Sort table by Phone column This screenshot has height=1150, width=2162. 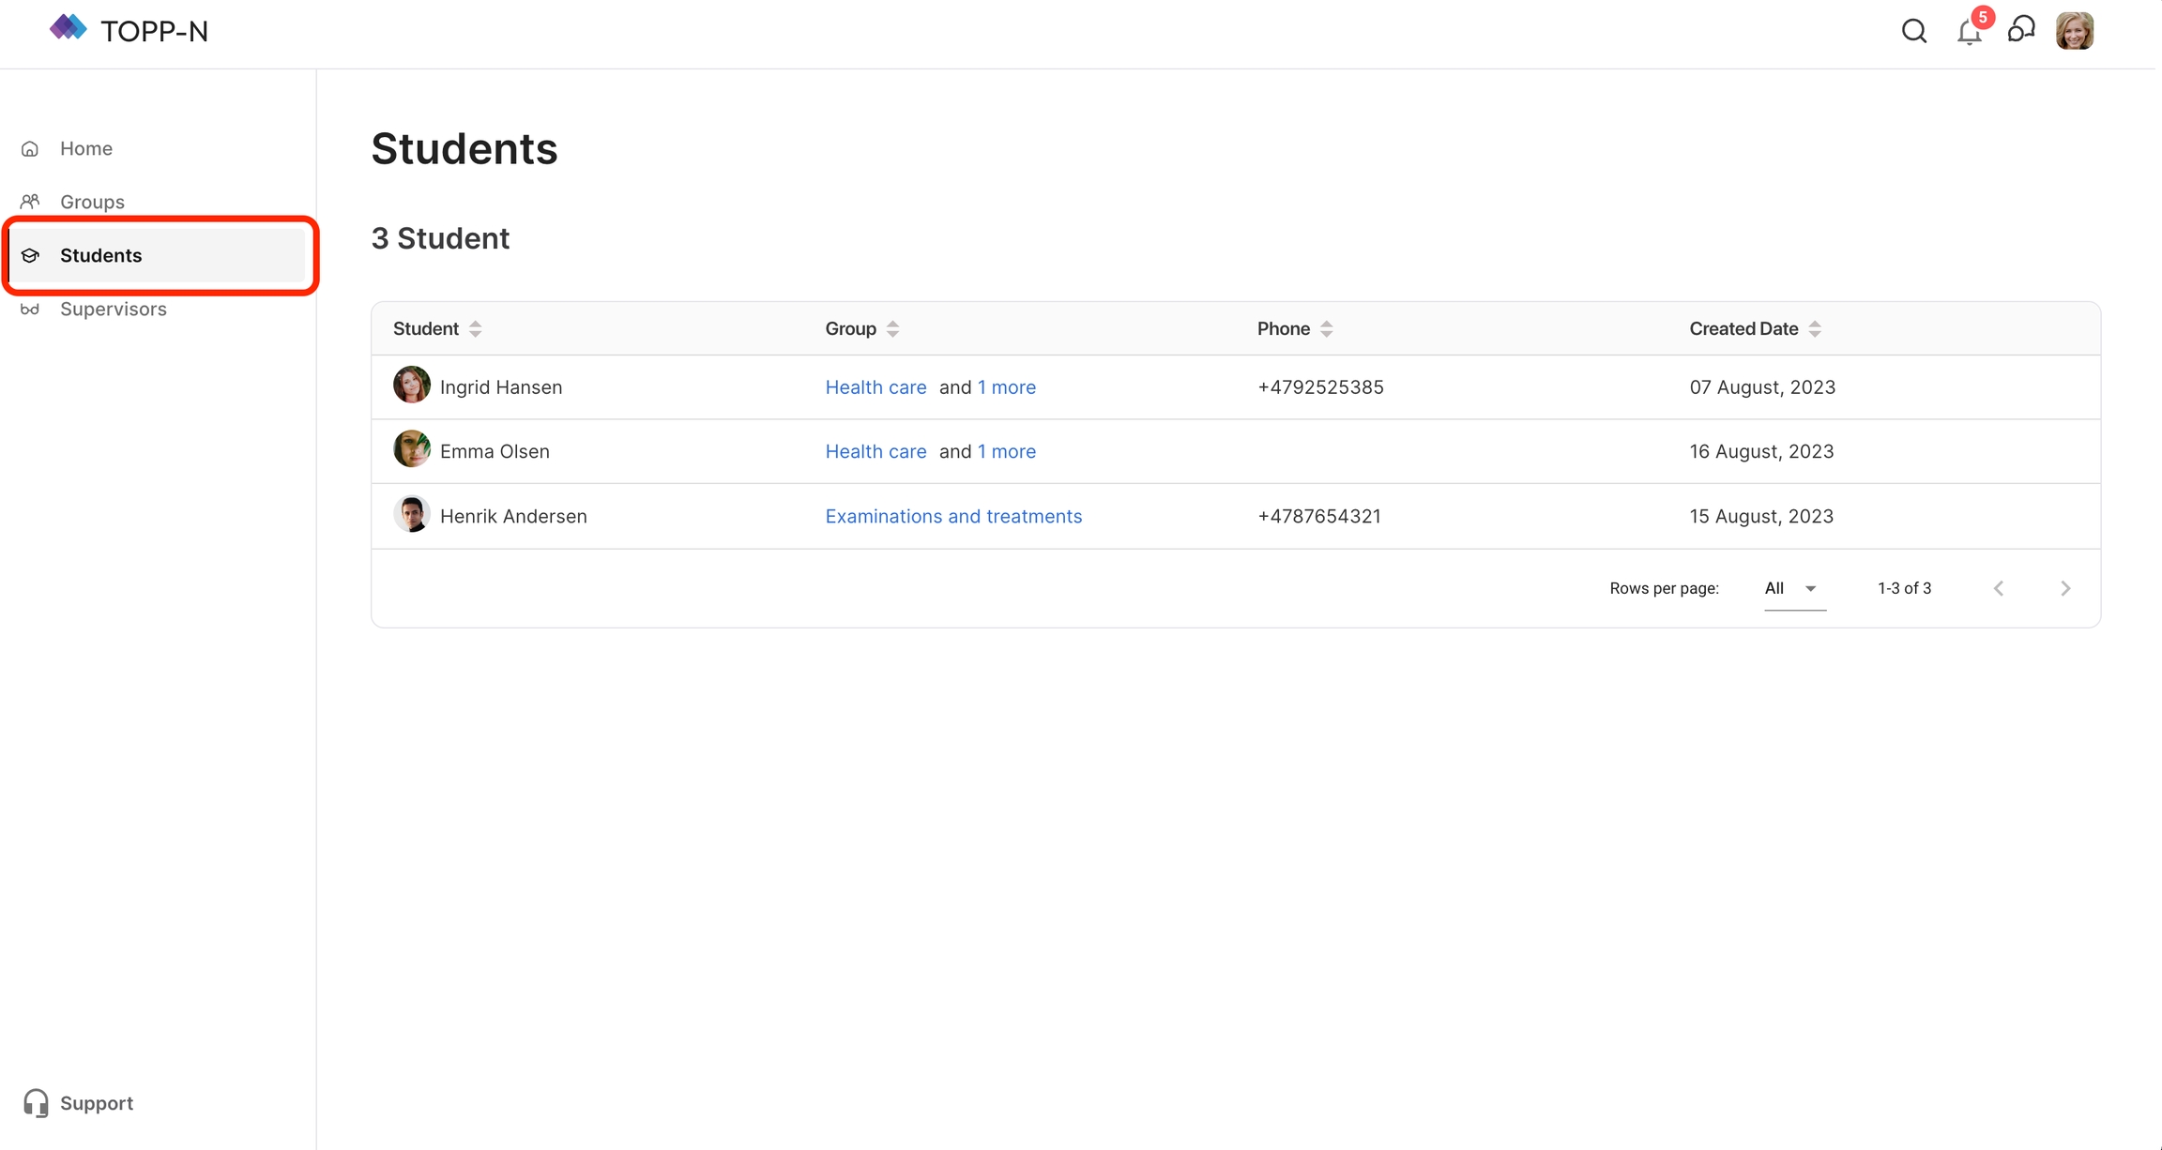point(1326,328)
